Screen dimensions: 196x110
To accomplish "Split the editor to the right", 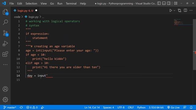I will coord(185,10).
